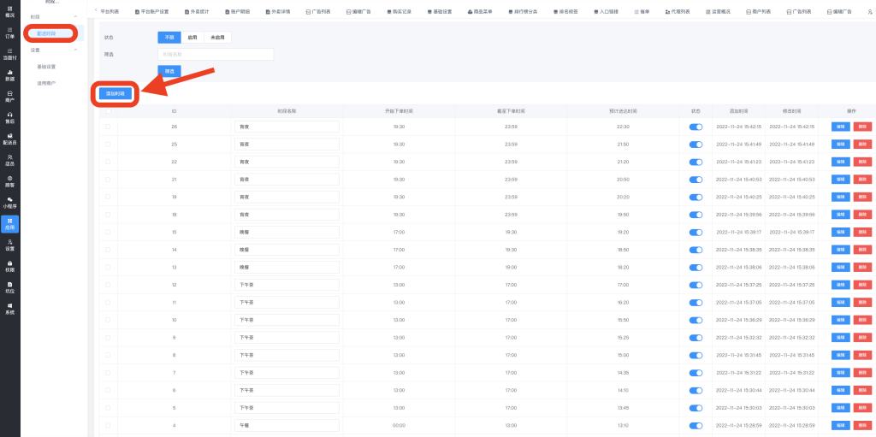Screen dimensions: 876x437
Task: Go to 顾客 in the sidebar
Action: 9,180
